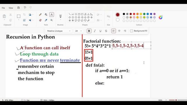
Task: Open the Palatino Linotype font dropdown
Action: tap(59, 31)
